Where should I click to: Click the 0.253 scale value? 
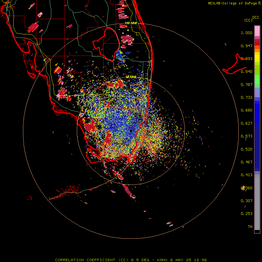click(x=247, y=214)
